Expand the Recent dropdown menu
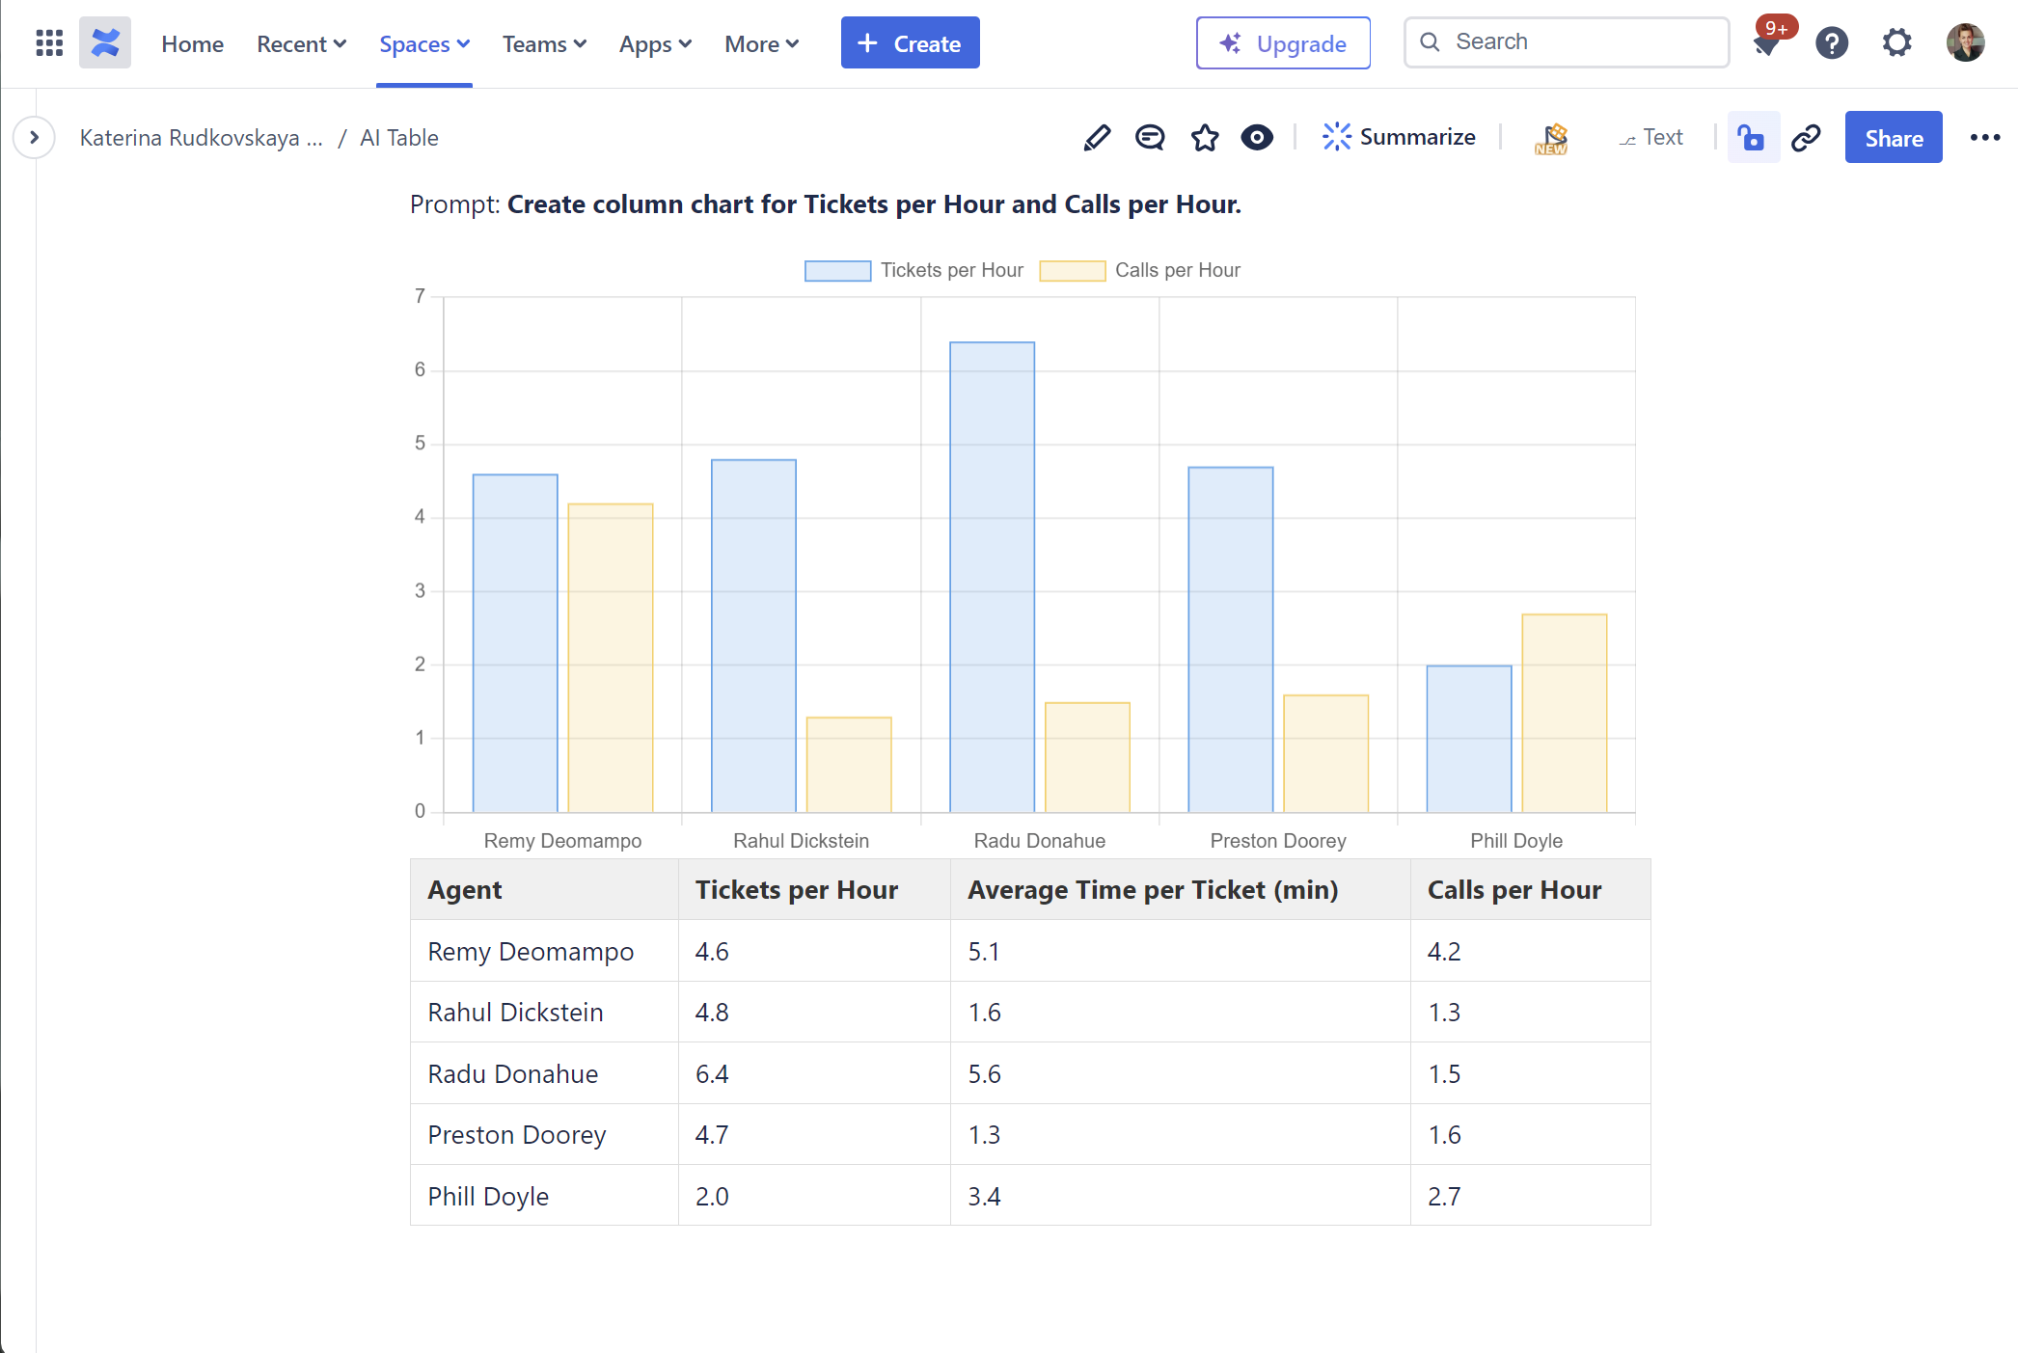Viewport: 2018px width, 1353px height. (x=301, y=43)
